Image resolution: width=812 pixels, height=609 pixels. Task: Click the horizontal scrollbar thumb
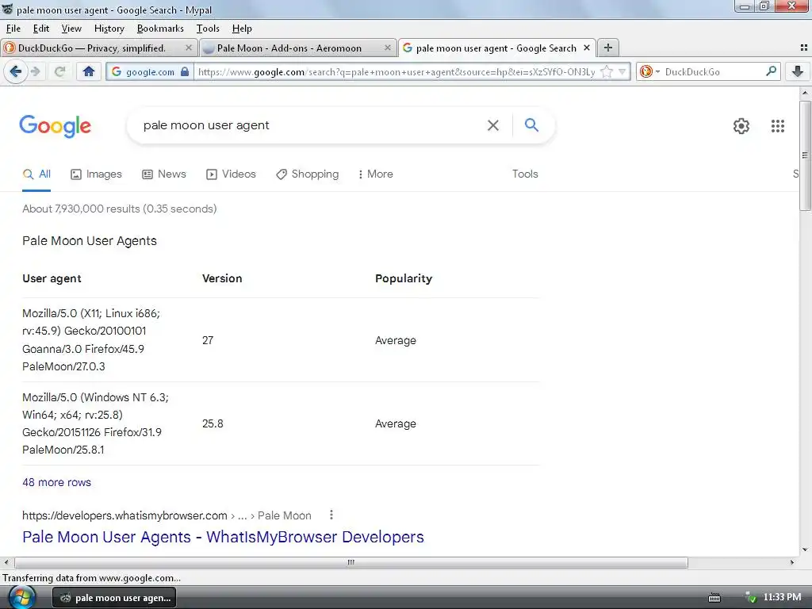coord(351,562)
